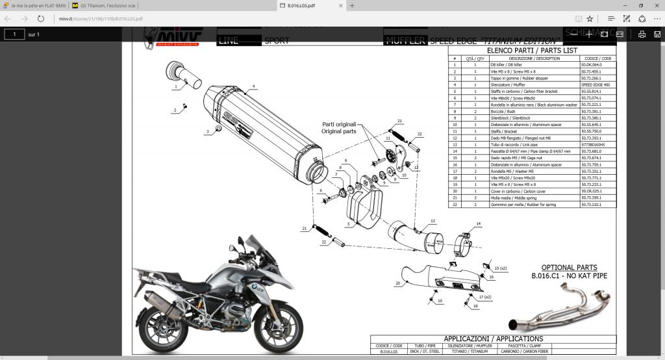Click 'Rondella M5 / Washer M5' description
This screenshot has height=360, width=665.
click(512, 171)
